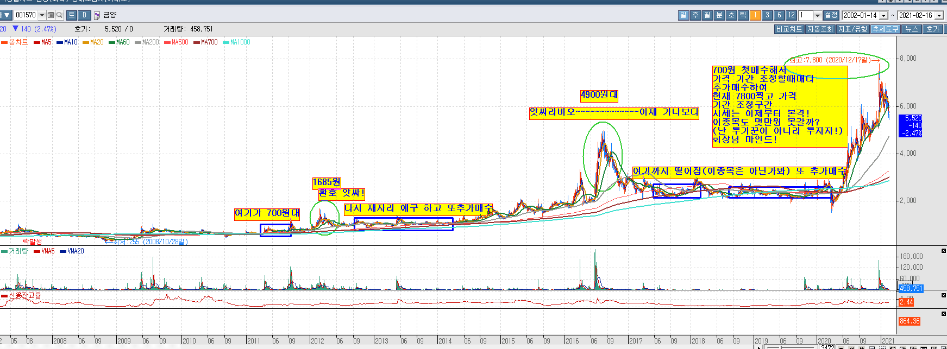Click the MA5 legend label
The height and width of the screenshot is (349, 947).
46,42
